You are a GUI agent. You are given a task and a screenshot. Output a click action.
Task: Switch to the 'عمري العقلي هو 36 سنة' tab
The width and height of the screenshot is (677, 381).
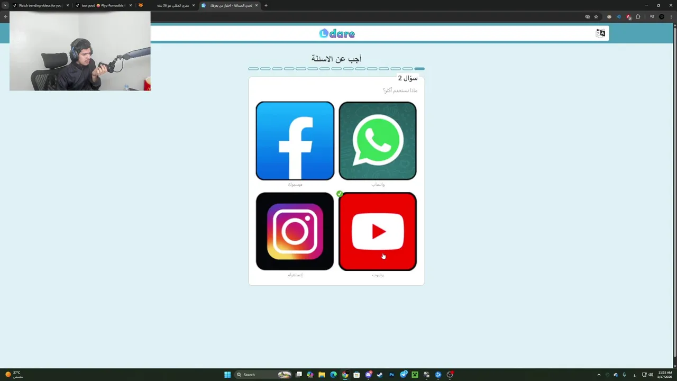[172, 5]
